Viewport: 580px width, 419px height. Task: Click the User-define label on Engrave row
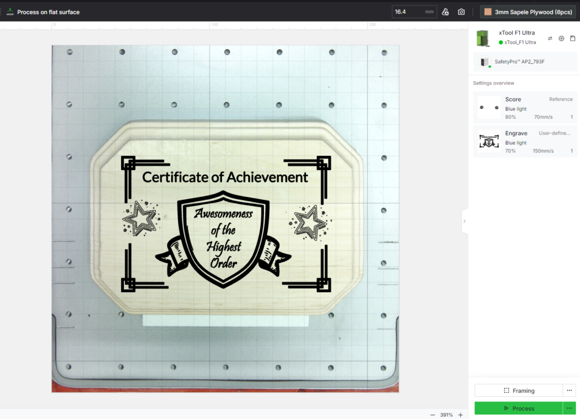click(x=555, y=133)
